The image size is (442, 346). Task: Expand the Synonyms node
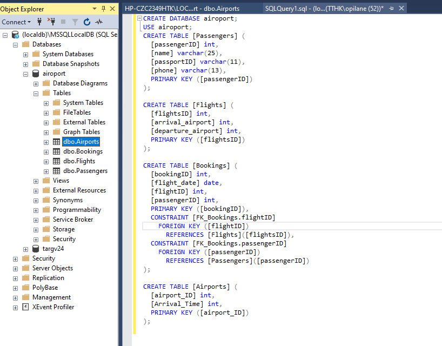tap(36, 201)
